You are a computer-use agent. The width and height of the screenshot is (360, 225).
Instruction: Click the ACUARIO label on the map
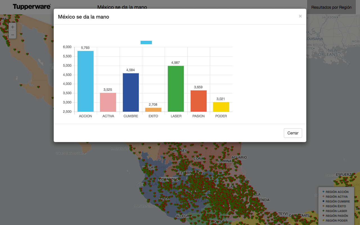(x=239, y=157)
